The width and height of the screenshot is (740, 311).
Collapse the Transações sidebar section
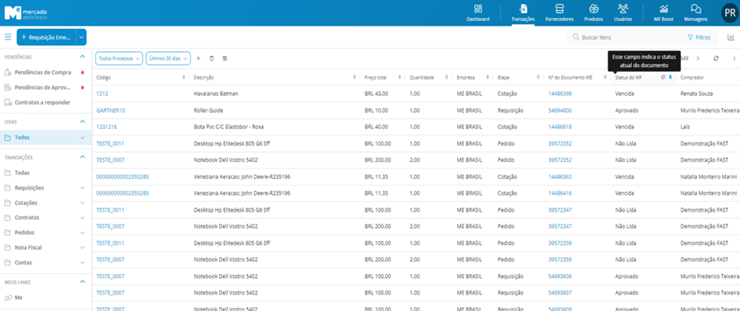pos(83,157)
